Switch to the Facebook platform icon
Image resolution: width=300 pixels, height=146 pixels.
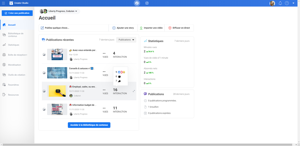click(x=137, y=3)
